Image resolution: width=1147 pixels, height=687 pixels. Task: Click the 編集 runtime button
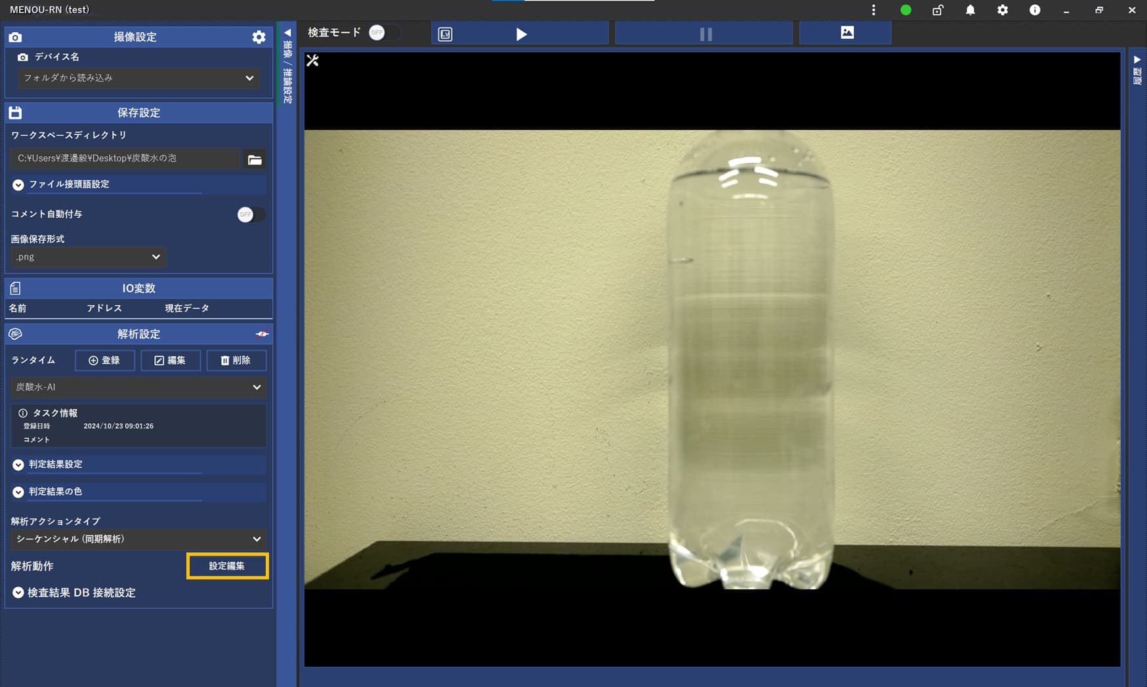[171, 360]
